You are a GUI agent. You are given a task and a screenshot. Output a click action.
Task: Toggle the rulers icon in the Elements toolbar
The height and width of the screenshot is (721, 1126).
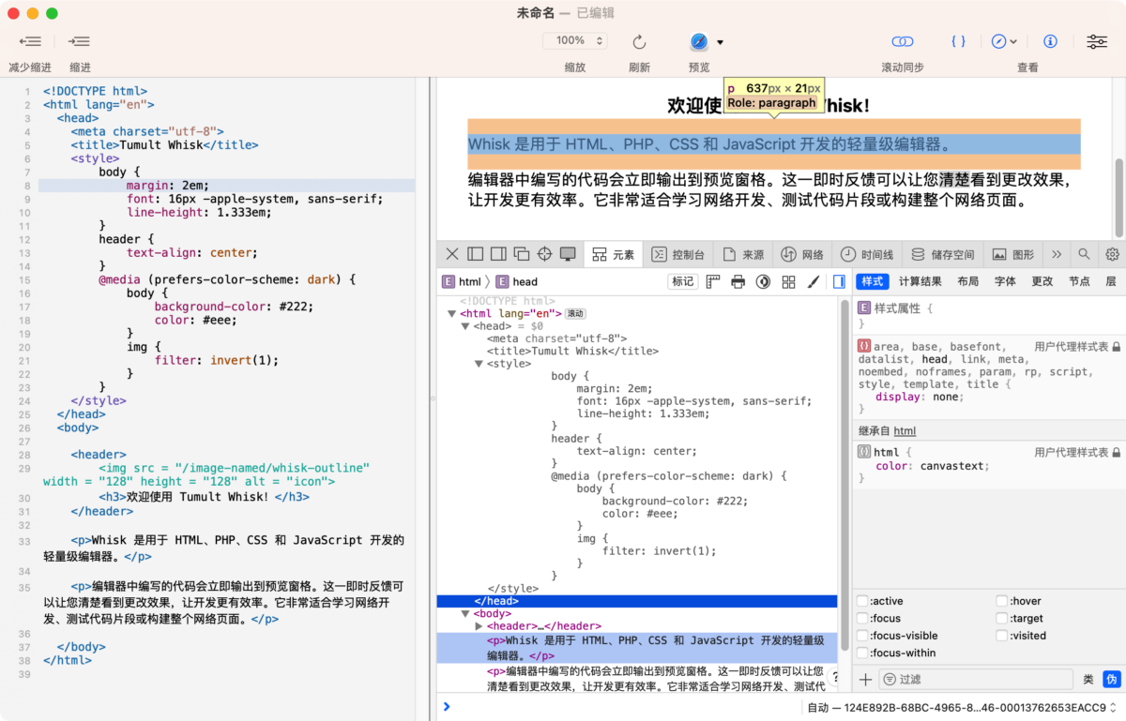click(x=713, y=281)
